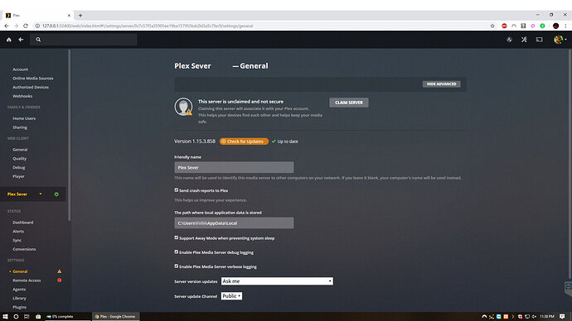
Task: Open the Windows Start menu
Action: (5, 317)
